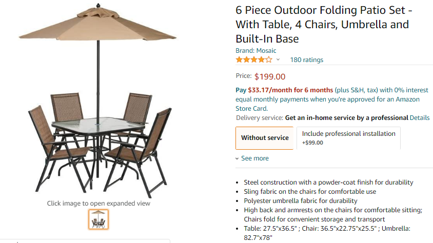Click the Polyester umbrella fabric bullet point
The width and height of the screenshot is (433, 243).
(x=301, y=200)
